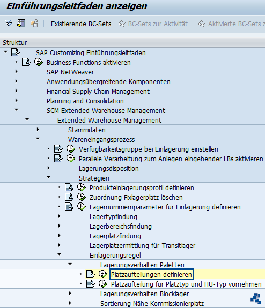The width and height of the screenshot is (265, 308).
Task: Execute clock icon for Lagernummernparameter für Einlagerung
Action: 81,207
